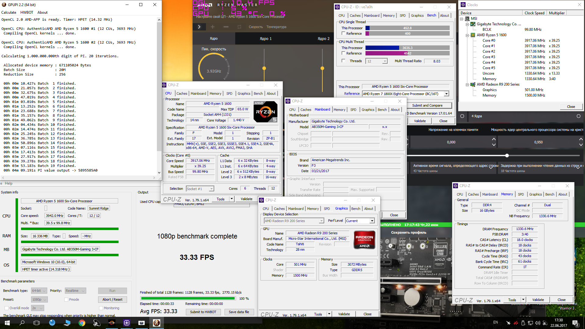The image size is (585, 329).
Task: Open the HWiNFO computer icon on the taskbar
Action: (x=67, y=323)
